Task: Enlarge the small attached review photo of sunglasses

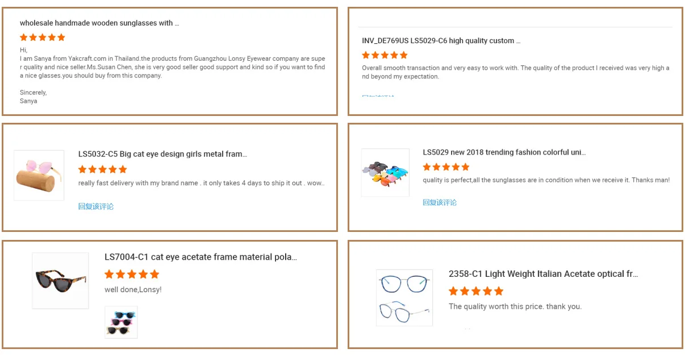Action: coord(121,322)
